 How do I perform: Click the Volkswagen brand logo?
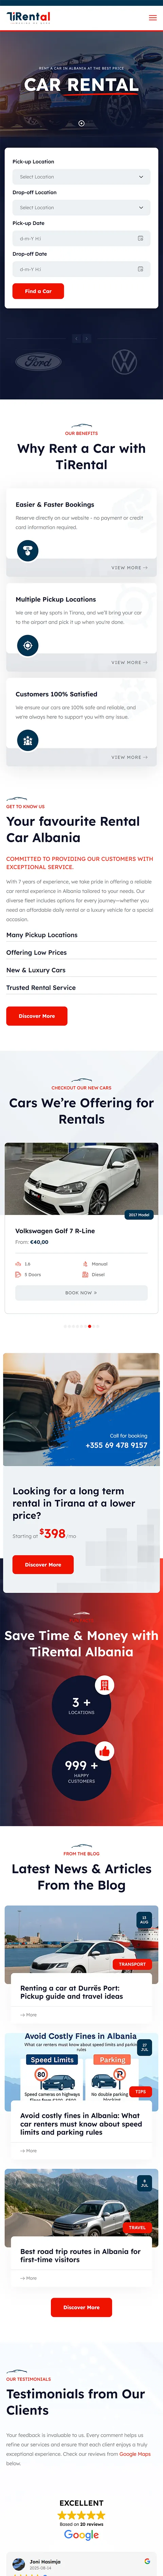[x=124, y=362]
